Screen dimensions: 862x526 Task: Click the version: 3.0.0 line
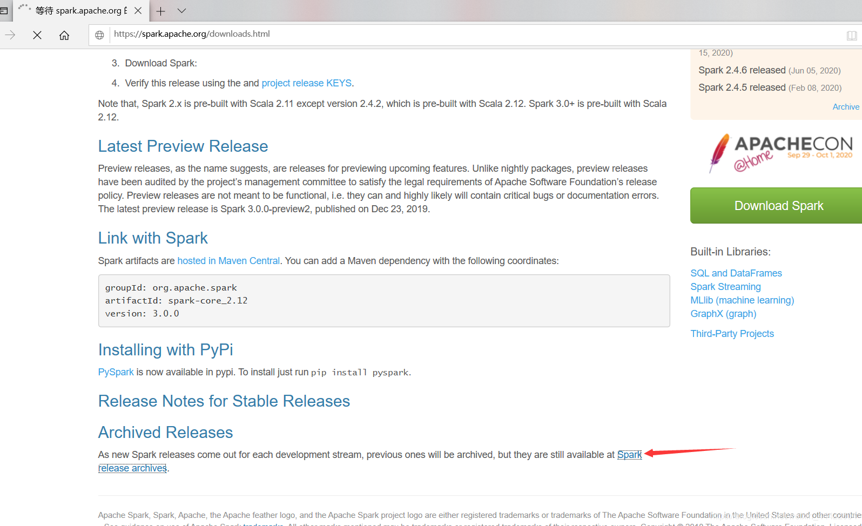pyautogui.click(x=142, y=313)
